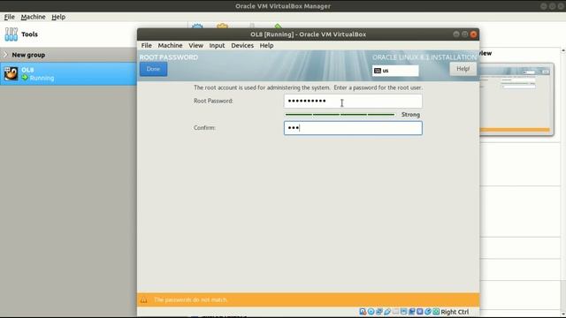Click the VM preview thumbnail in Manager
This screenshot has height=318, width=566.
pyautogui.click(x=516, y=99)
